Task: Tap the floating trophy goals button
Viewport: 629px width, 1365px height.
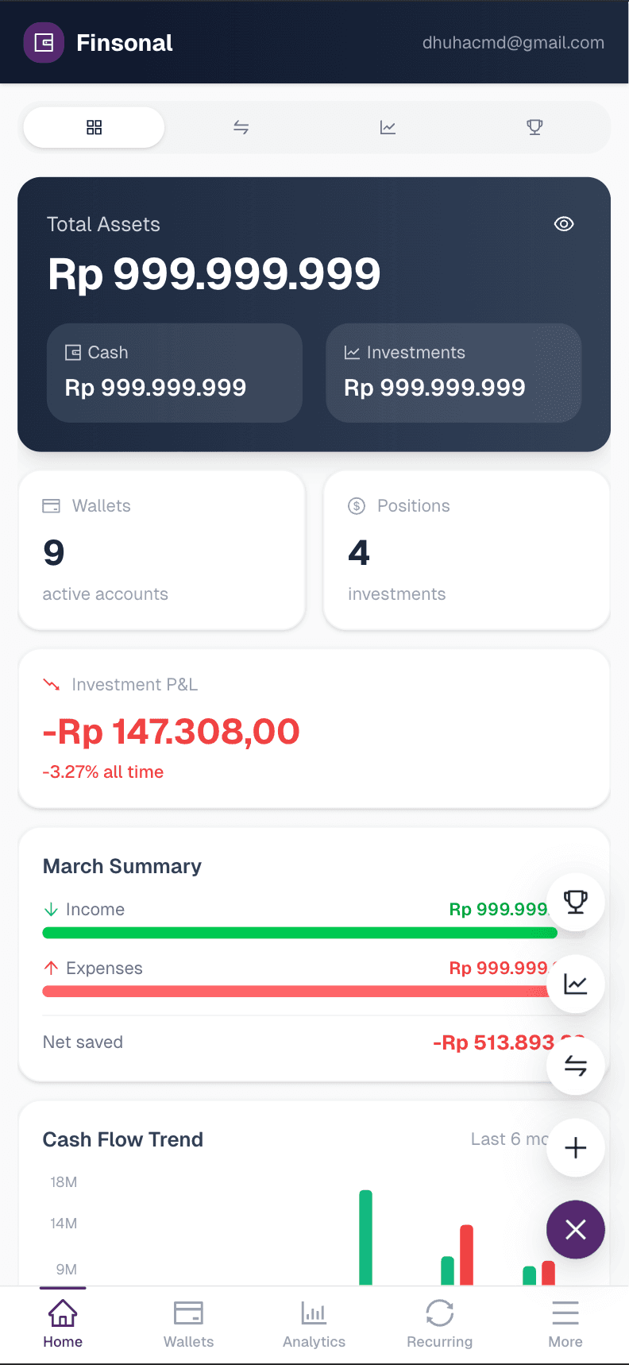Action: pos(576,902)
